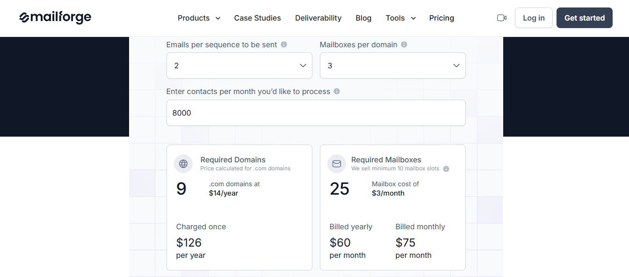Click the 'Billed monthly' label
The image size is (629, 277).
[x=420, y=227]
